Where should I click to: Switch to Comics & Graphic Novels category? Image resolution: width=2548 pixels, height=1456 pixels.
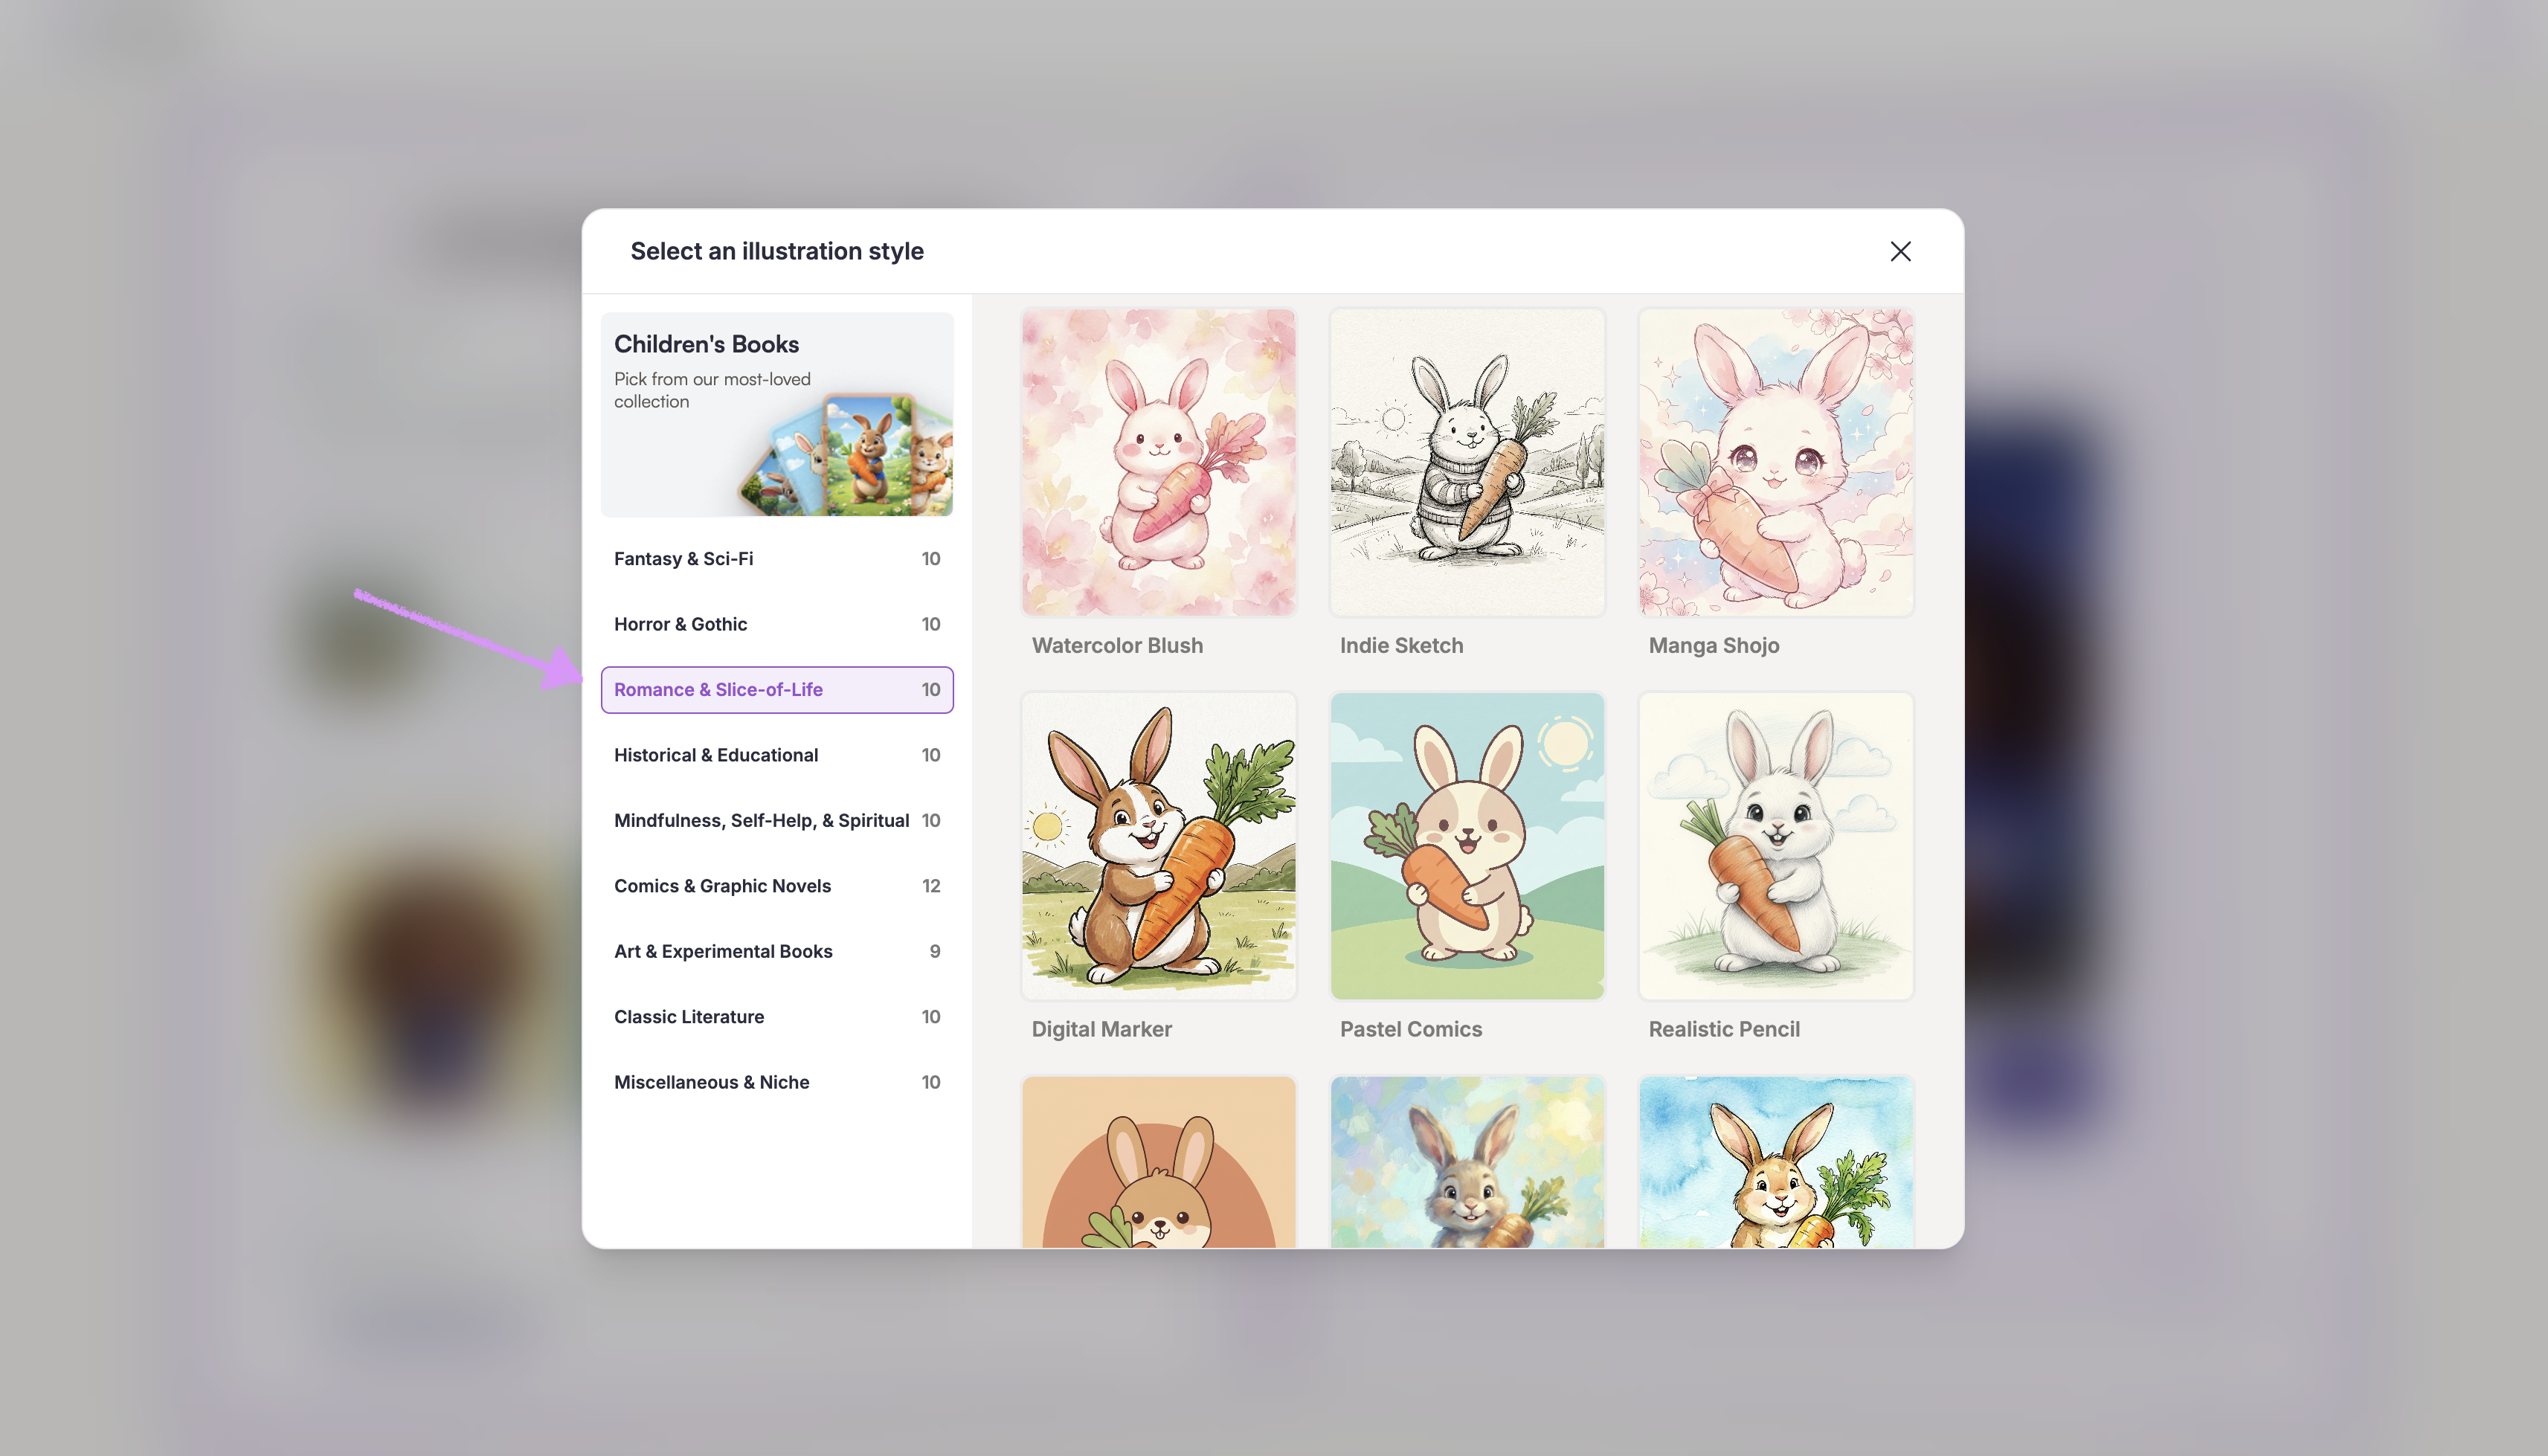coord(776,886)
